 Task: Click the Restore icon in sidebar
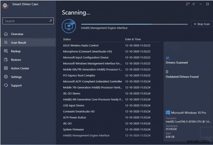(x=6, y=60)
